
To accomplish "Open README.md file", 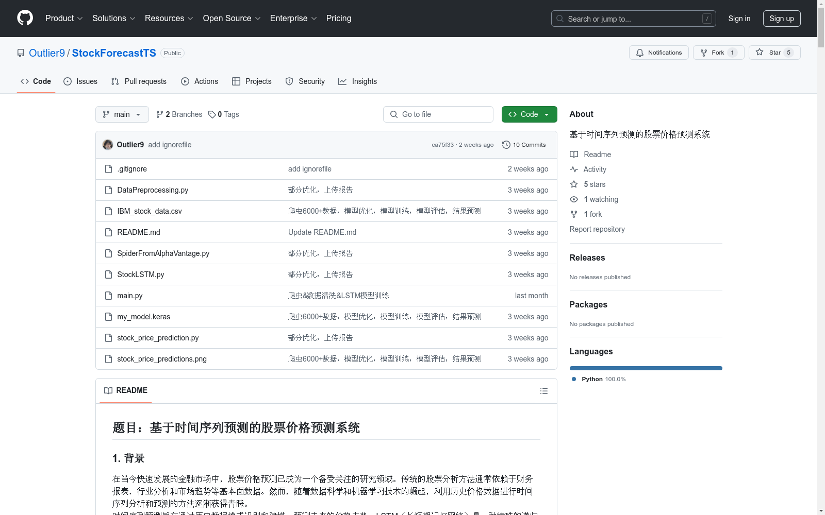I will [x=139, y=232].
